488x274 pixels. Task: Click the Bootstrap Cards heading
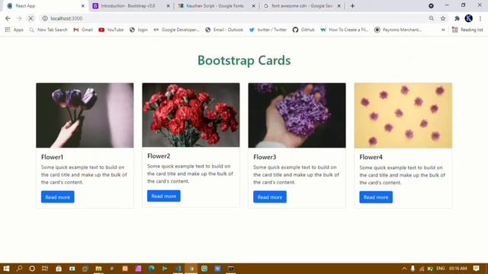pos(244,60)
